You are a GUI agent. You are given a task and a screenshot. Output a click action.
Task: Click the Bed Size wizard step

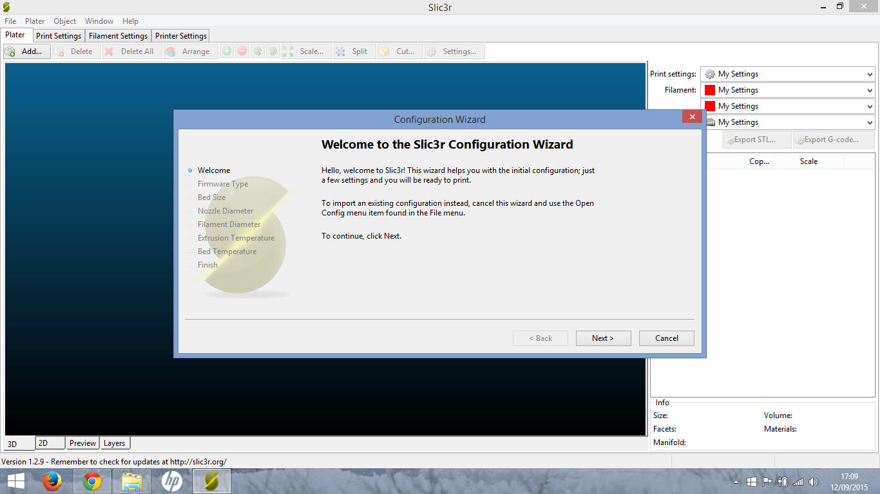point(212,197)
